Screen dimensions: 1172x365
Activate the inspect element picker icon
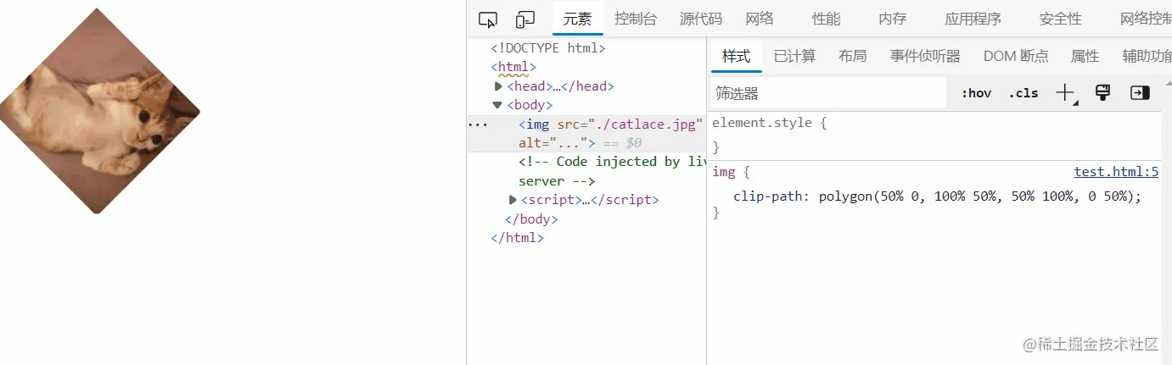point(487,19)
